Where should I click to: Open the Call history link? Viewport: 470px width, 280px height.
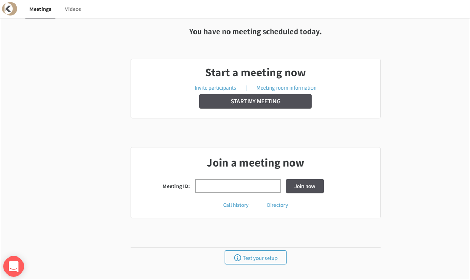pyautogui.click(x=236, y=205)
